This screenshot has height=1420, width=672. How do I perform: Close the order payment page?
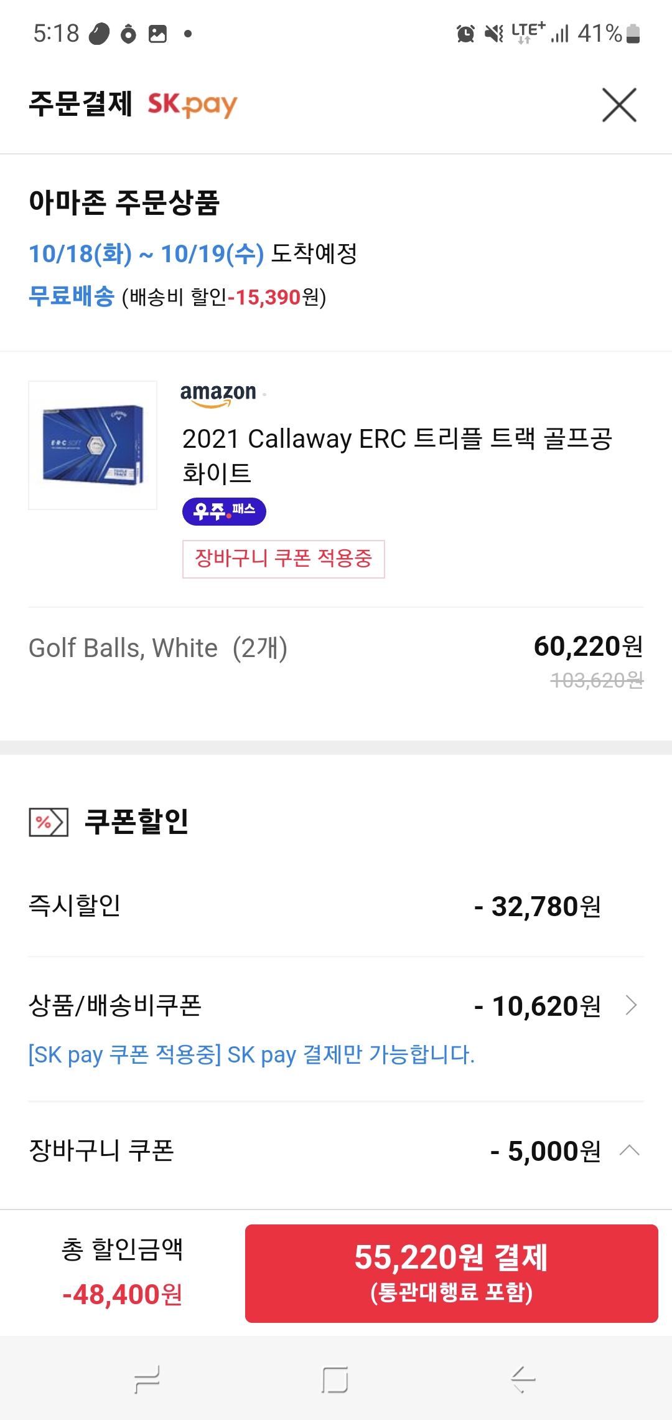(619, 105)
